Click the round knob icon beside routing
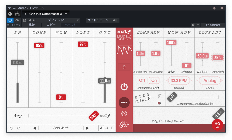 [10, 14]
